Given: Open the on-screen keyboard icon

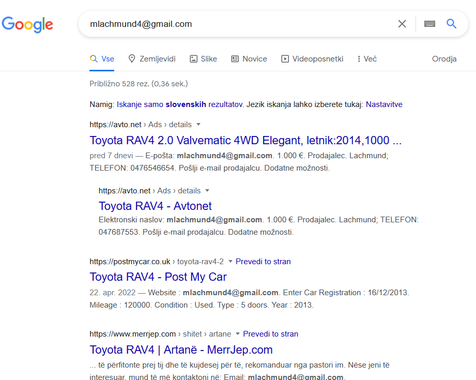Looking at the screenshot, I should pyautogui.click(x=429, y=24).
